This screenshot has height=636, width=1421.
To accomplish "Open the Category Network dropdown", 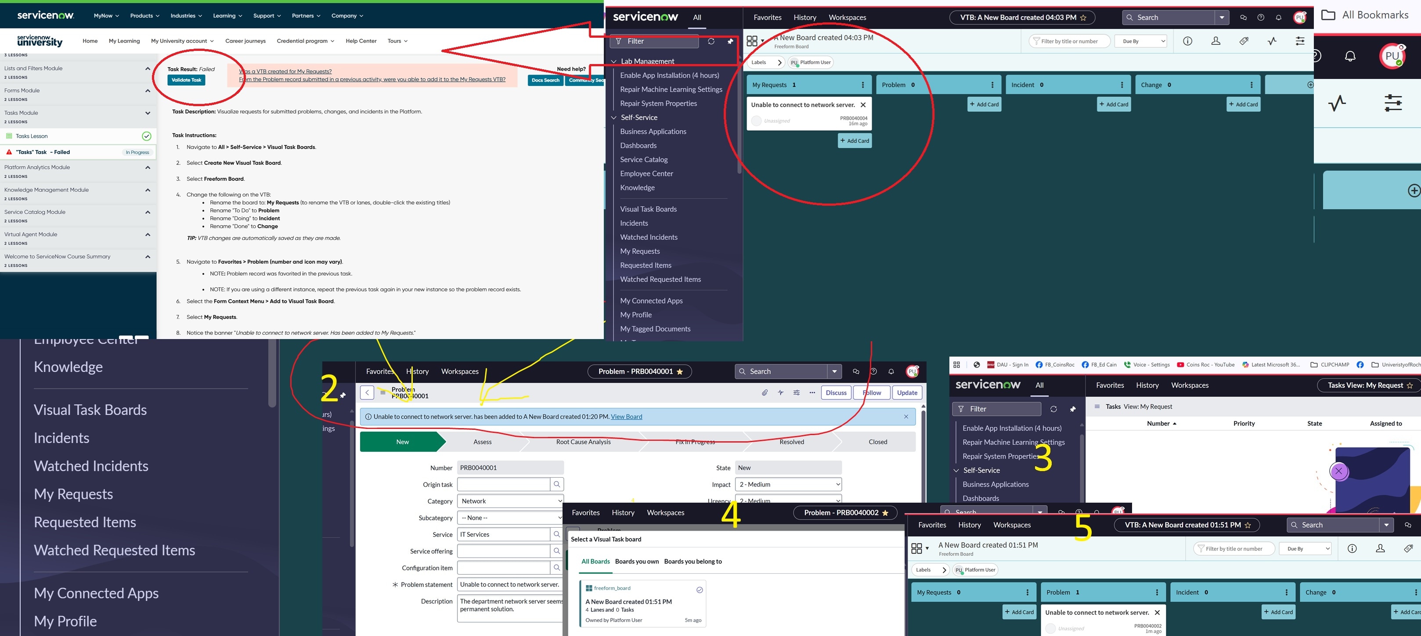I will coord(510,501).
